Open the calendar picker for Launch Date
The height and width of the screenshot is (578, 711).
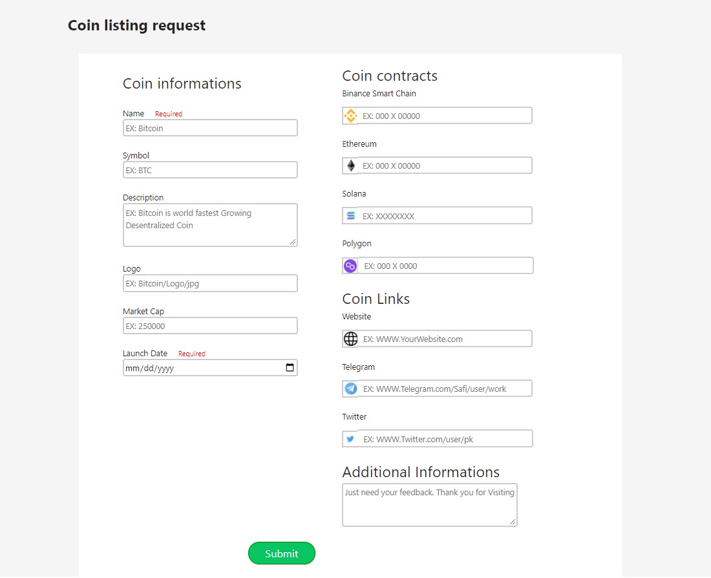[289, 367]
